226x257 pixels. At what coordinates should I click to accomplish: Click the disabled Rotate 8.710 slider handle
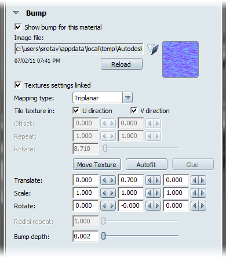[x=105, y=149]
